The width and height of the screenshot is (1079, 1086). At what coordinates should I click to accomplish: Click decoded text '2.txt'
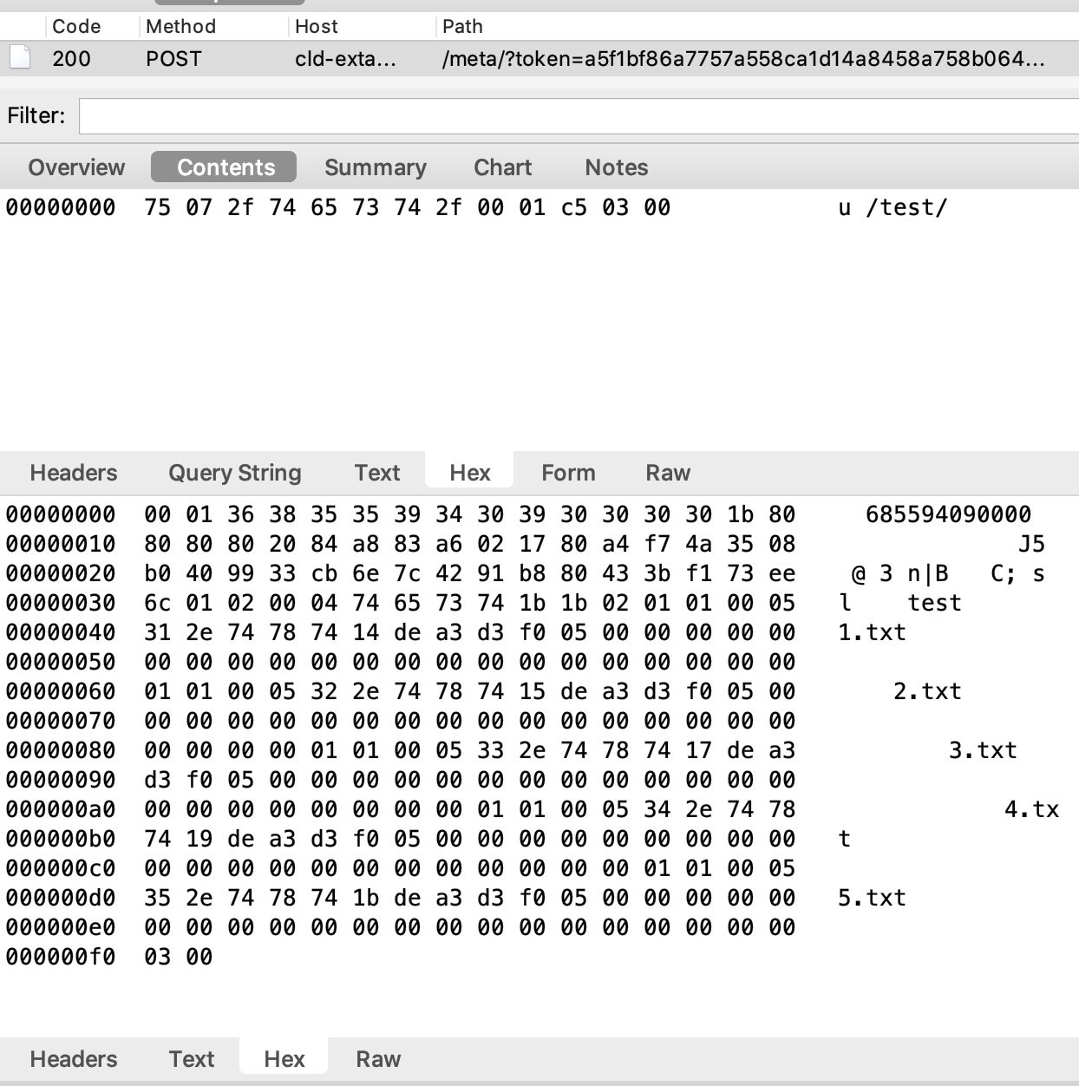[x=927, y=691]
